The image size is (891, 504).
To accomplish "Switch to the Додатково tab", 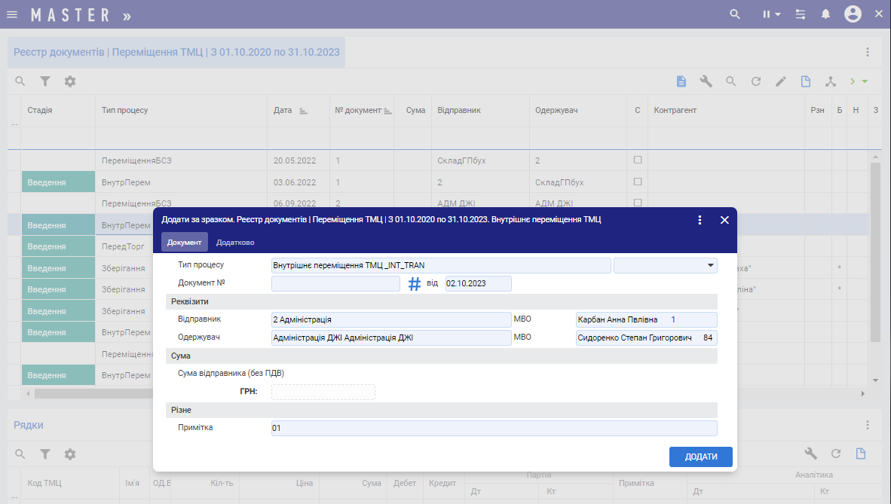I will click(x=235, y=243).
